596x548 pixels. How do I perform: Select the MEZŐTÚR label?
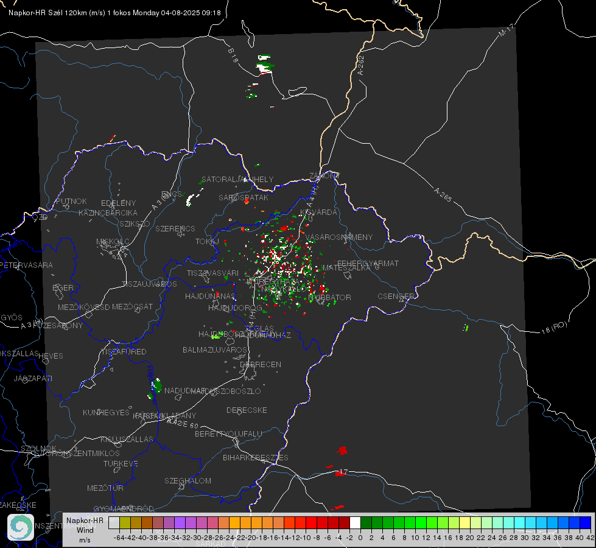pyautogui.click(x=105, y=488)
